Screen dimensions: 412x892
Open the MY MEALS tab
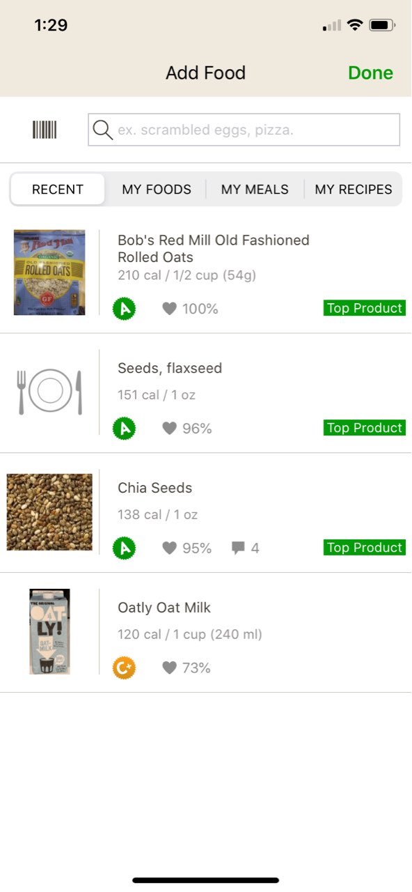[255, 189]
